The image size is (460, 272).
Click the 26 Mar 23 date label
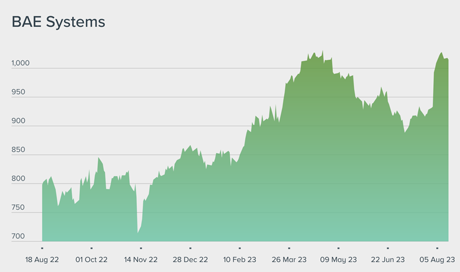(289, 260)
